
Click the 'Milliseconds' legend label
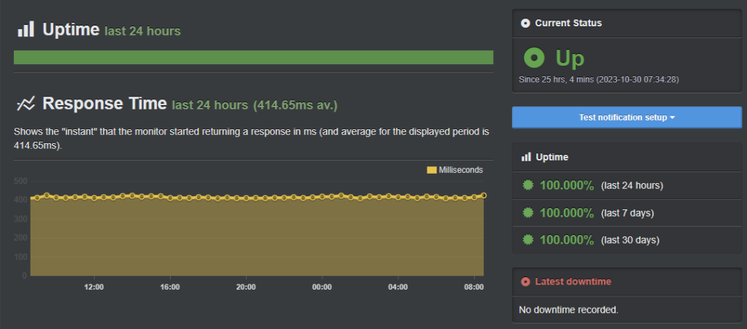click(x=461, y=170)
